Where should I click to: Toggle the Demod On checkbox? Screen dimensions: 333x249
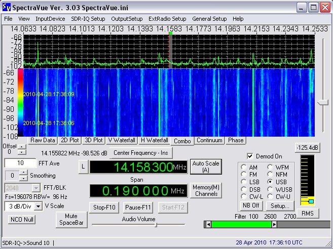[x=249, y=156]
